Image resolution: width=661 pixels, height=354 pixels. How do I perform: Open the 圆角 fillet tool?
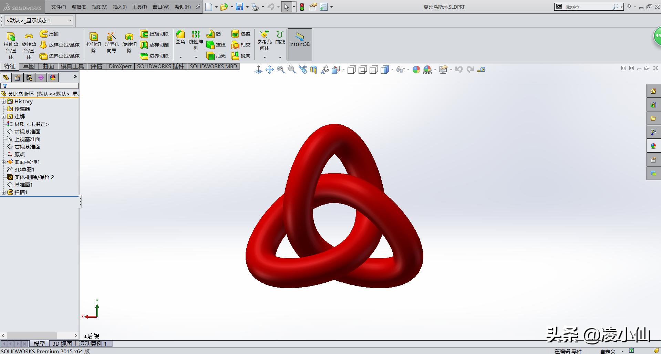[180, 38]
